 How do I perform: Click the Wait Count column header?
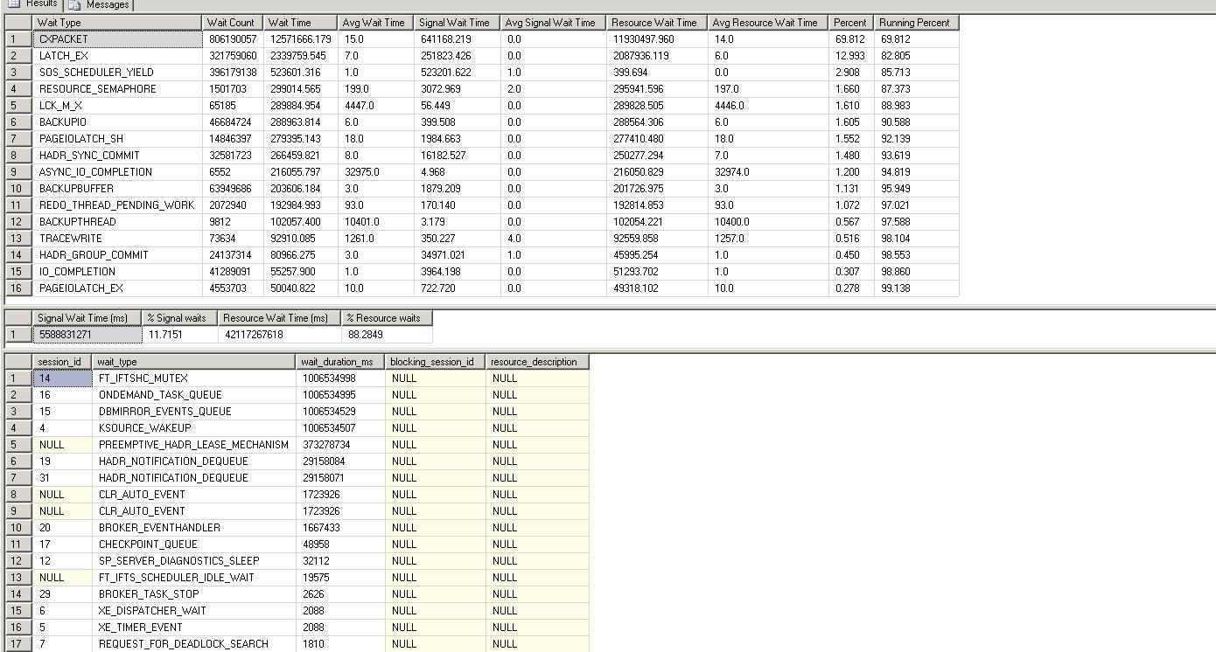point(233,23)
